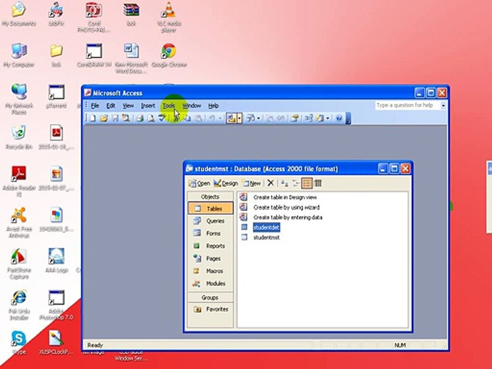Open the File menu
The width and height of the screenshot is (492, 369).
[95, 106]
